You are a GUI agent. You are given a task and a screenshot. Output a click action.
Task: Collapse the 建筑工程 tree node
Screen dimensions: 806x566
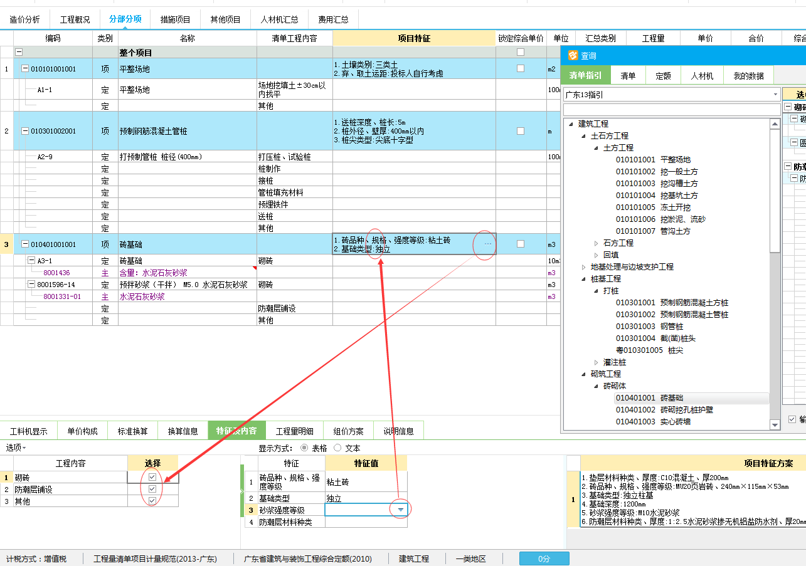pos(571,124)
